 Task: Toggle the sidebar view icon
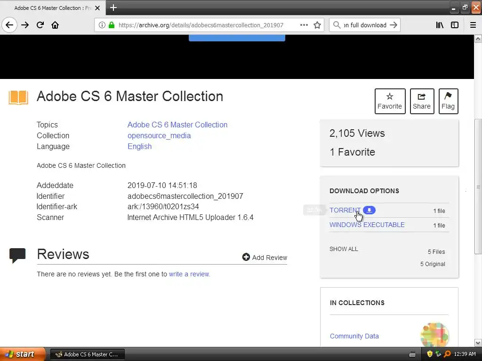click(455, 25)
